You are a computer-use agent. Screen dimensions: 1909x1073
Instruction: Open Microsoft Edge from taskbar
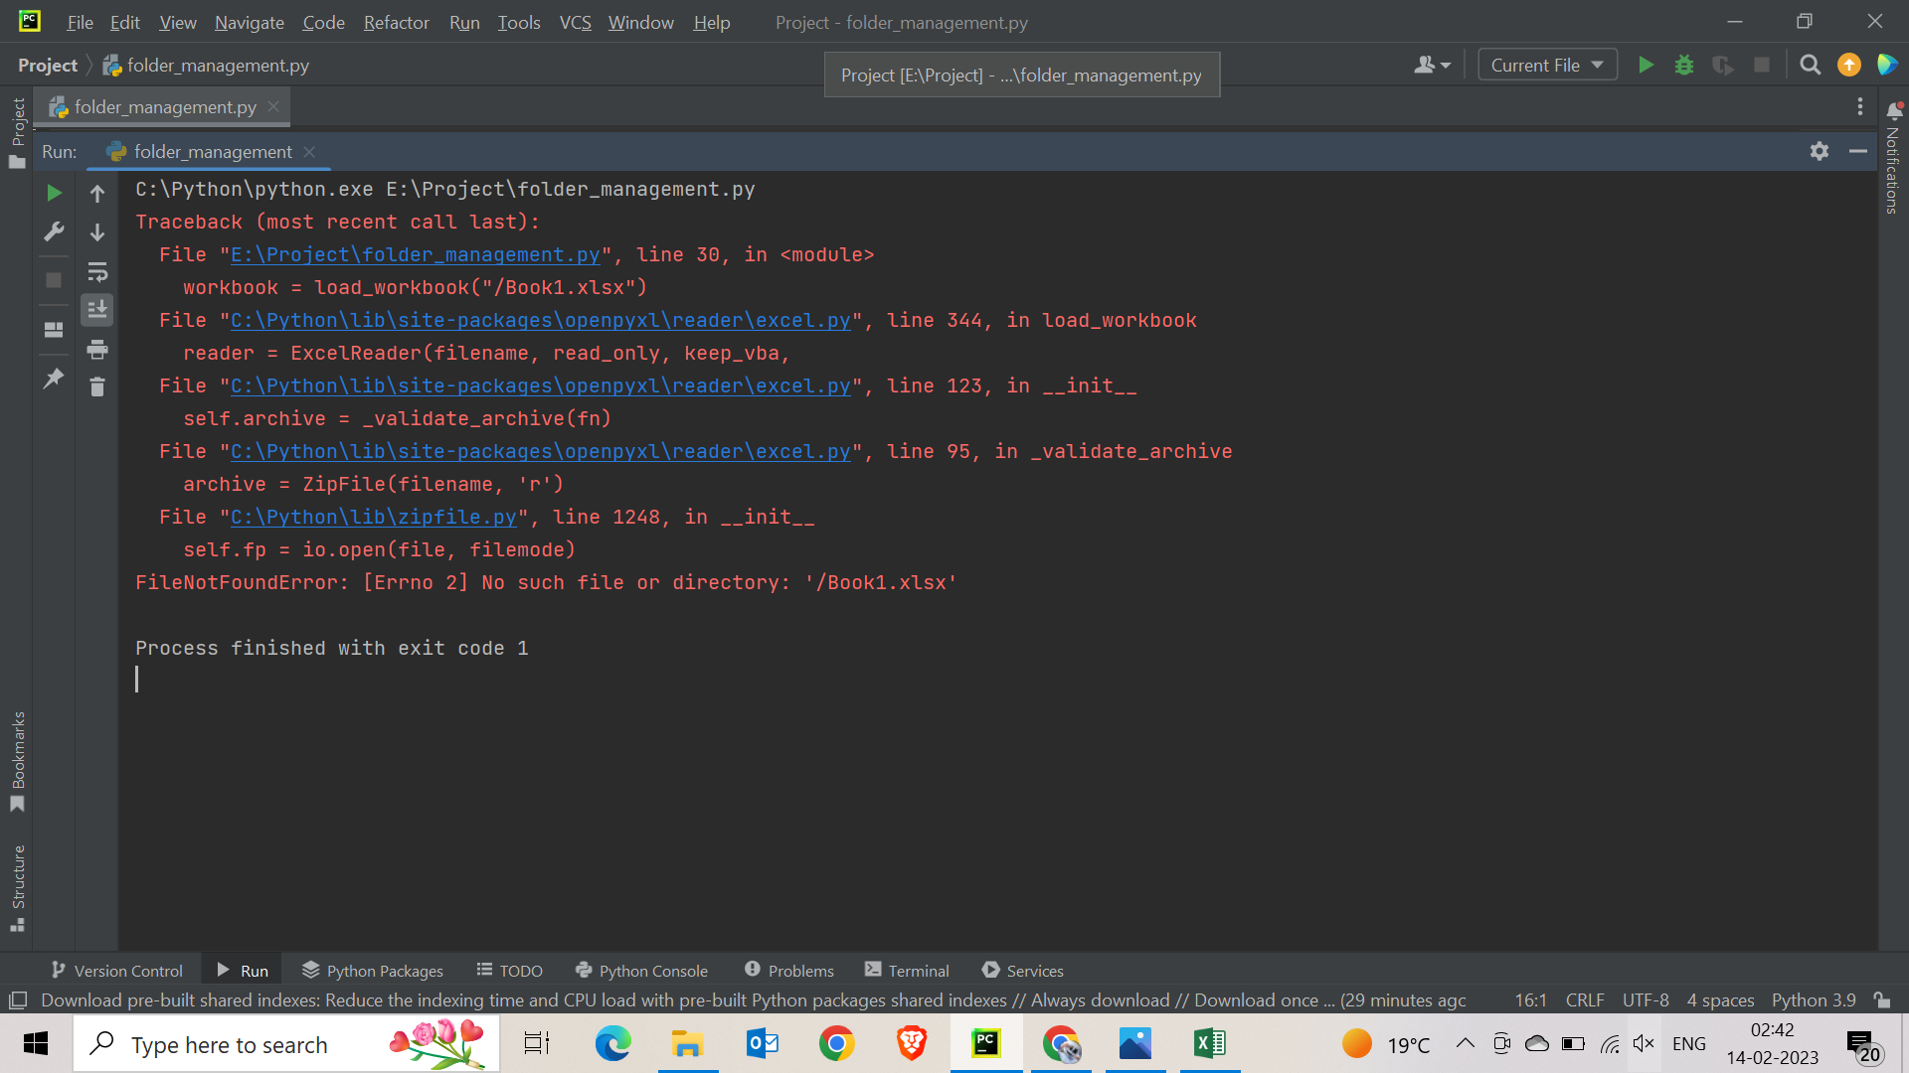[x=612, y=1043]
